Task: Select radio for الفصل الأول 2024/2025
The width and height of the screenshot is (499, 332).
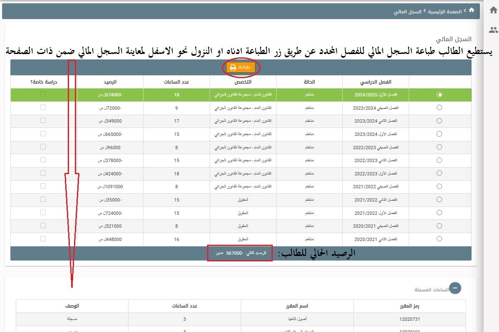Action: pos(440,94)
